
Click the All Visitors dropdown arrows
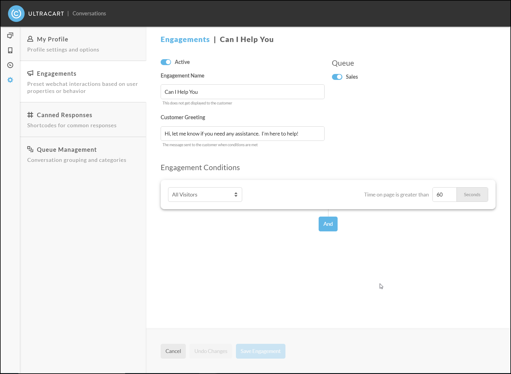(x=236, y=195)
